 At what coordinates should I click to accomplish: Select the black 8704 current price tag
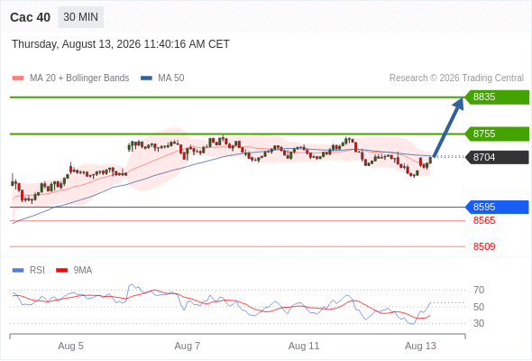click(497, 157)
